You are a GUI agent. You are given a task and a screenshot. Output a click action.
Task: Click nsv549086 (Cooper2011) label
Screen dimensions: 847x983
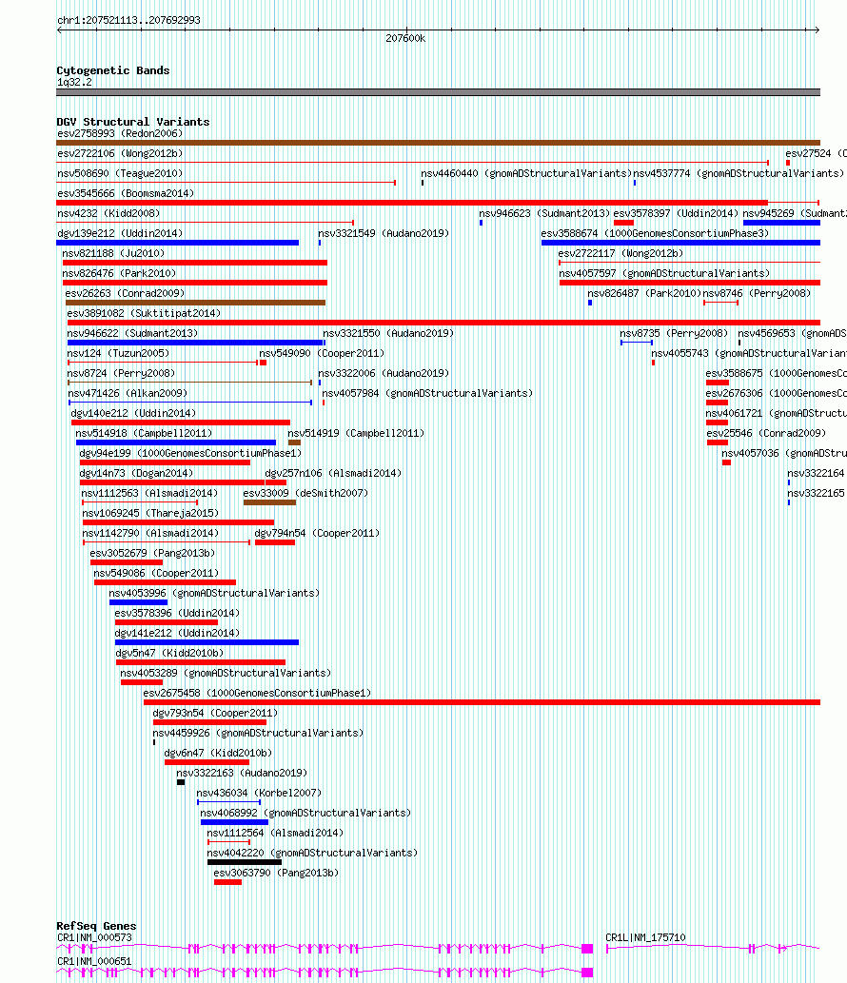156,575
